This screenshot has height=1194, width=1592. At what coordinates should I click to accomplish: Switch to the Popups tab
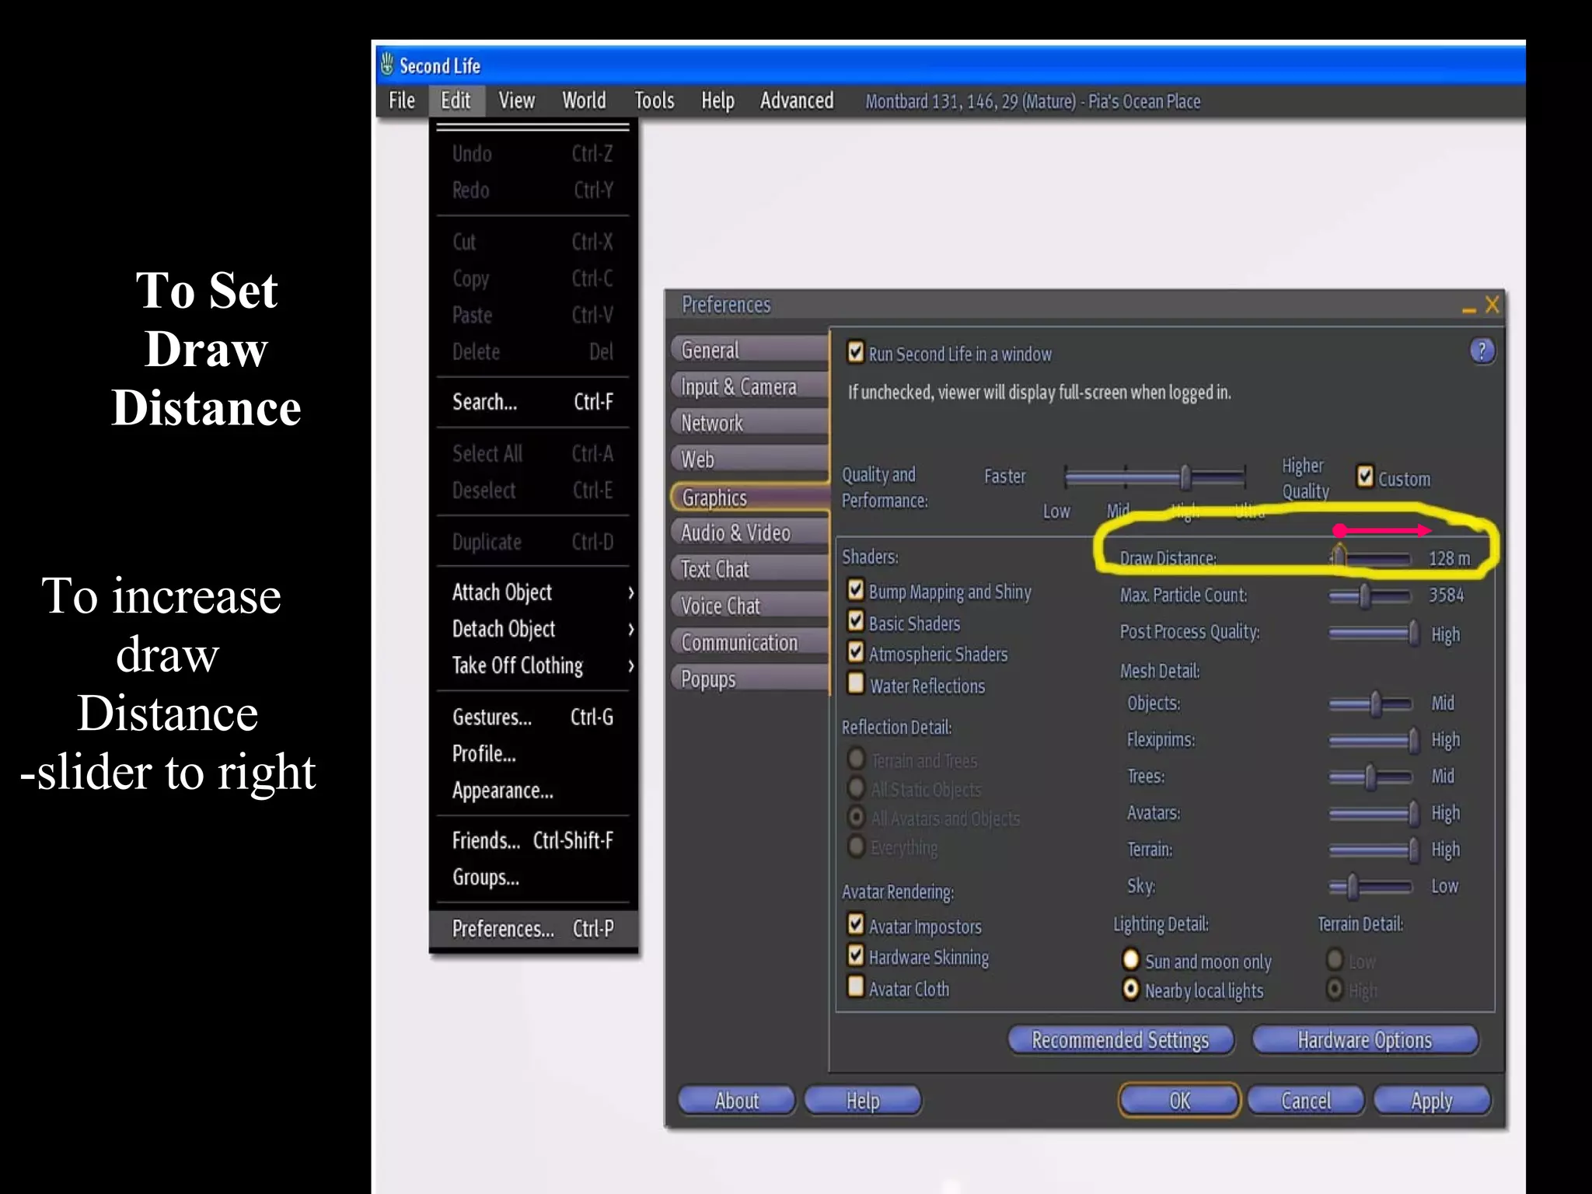749,679
